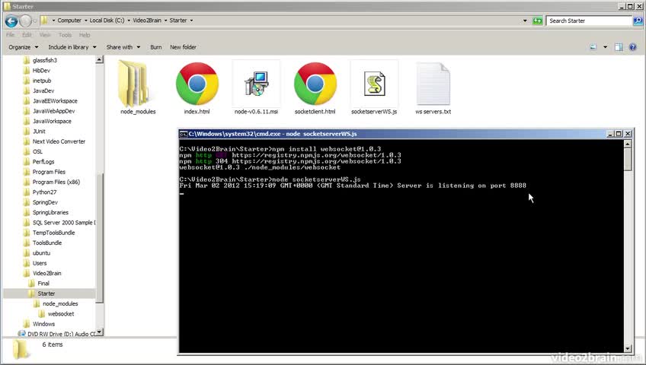Open the view options dropdown arrow

[x=605, y=47]
